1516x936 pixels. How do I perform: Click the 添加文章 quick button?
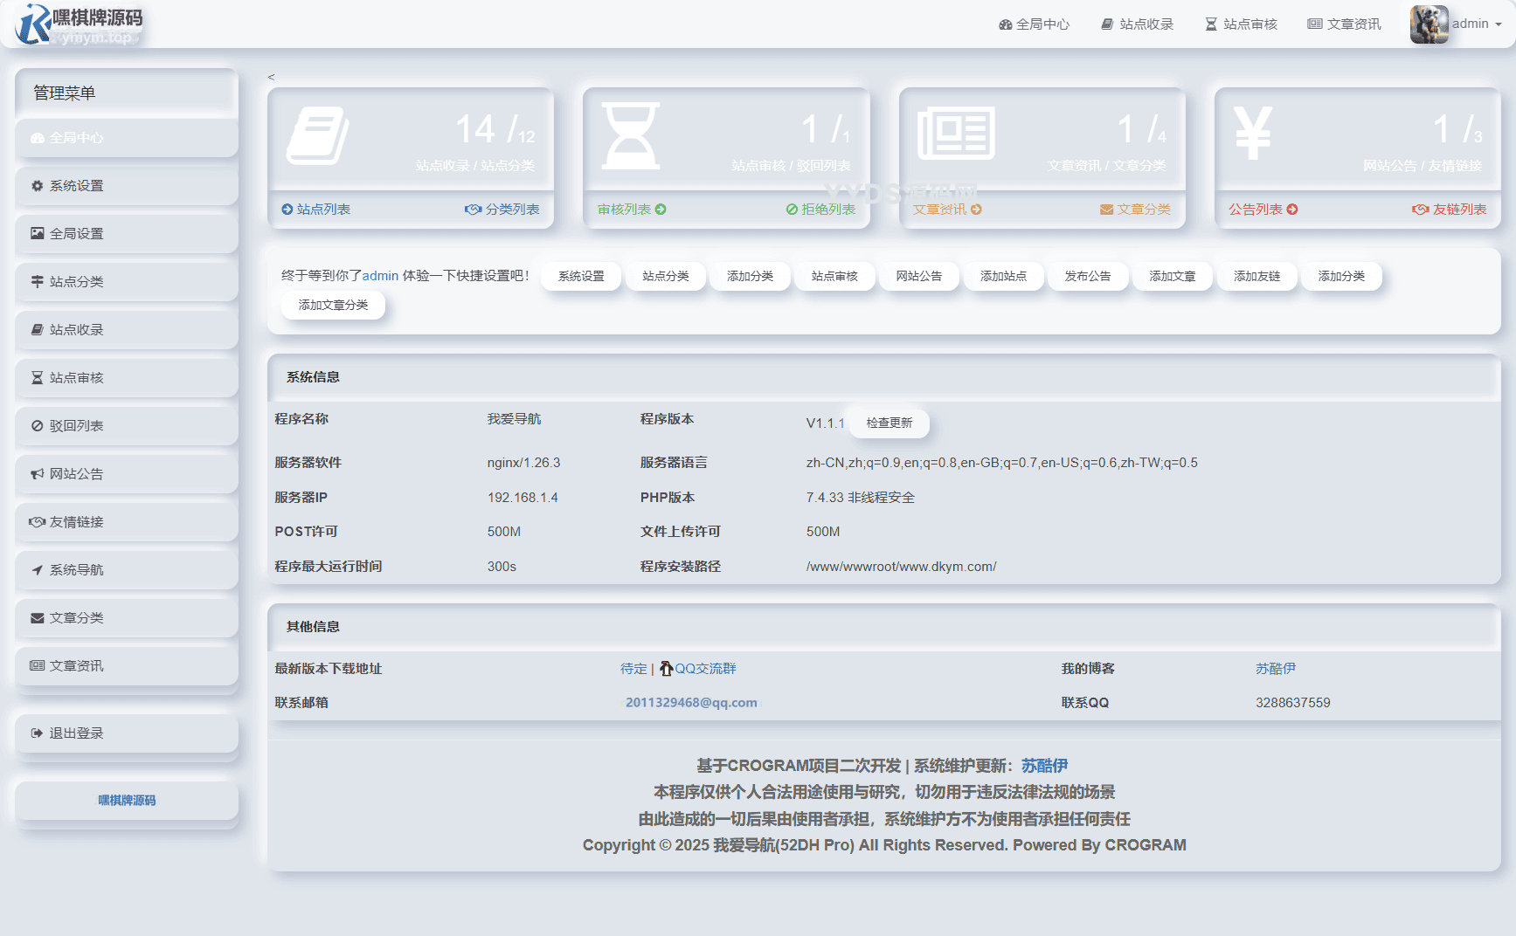(x=1173, y=276)
